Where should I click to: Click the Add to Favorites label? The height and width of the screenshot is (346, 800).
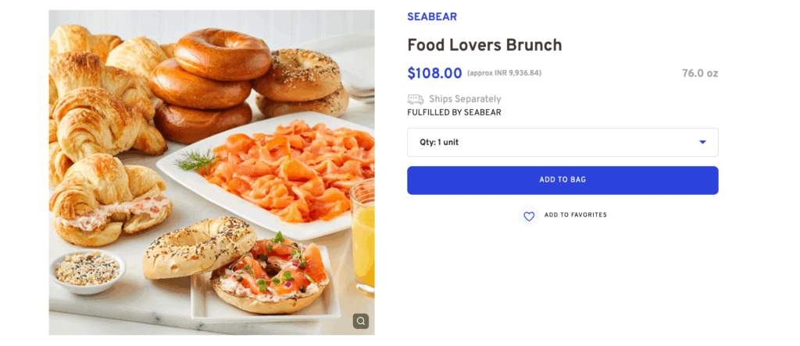pyautogui.click(x=575, y=215)
